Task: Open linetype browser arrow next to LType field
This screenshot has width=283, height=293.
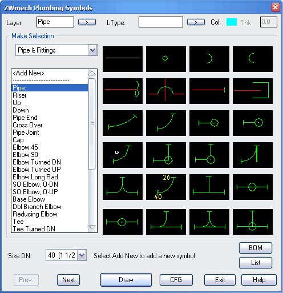Action: (196, 22)
